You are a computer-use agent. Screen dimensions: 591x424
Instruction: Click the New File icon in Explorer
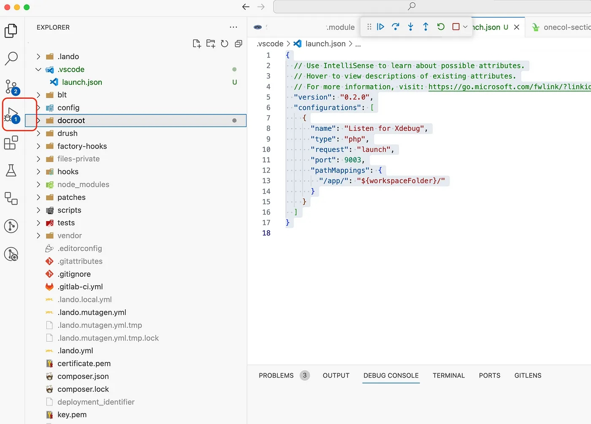click(197, 43)
